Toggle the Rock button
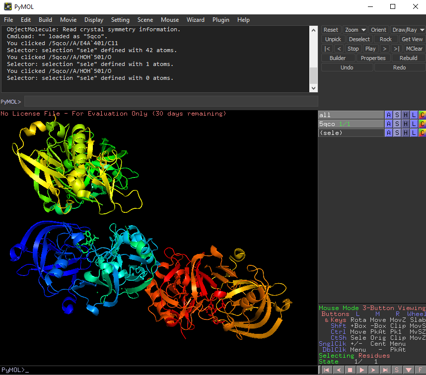This screenshot has width=426, height=375. tap(385, 39)
